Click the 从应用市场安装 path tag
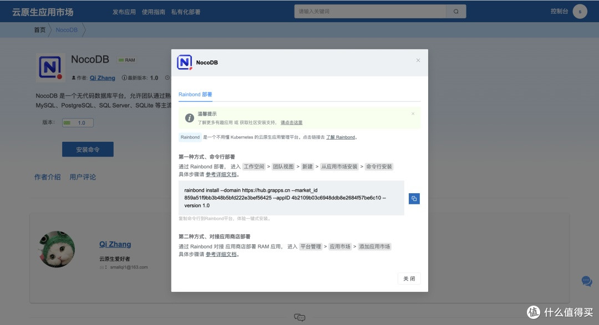The width and height of the screenshot is (599, 325). [339, 167]
